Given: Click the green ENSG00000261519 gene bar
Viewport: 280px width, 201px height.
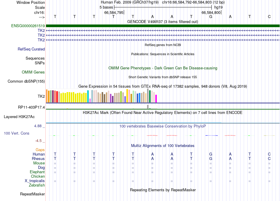Looking at the screenshot, I should [x=163, y=26].
